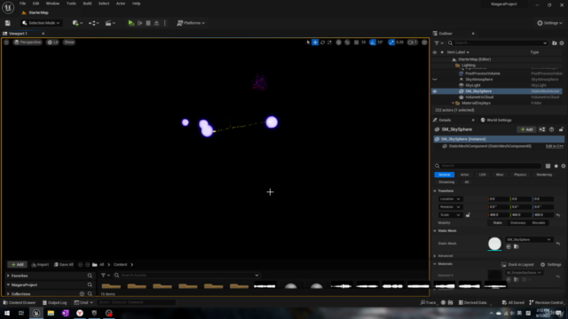This screenshot has height=319, width=568.
Task: Click the Add component button in Details
Action: click(x=526, y=129)
